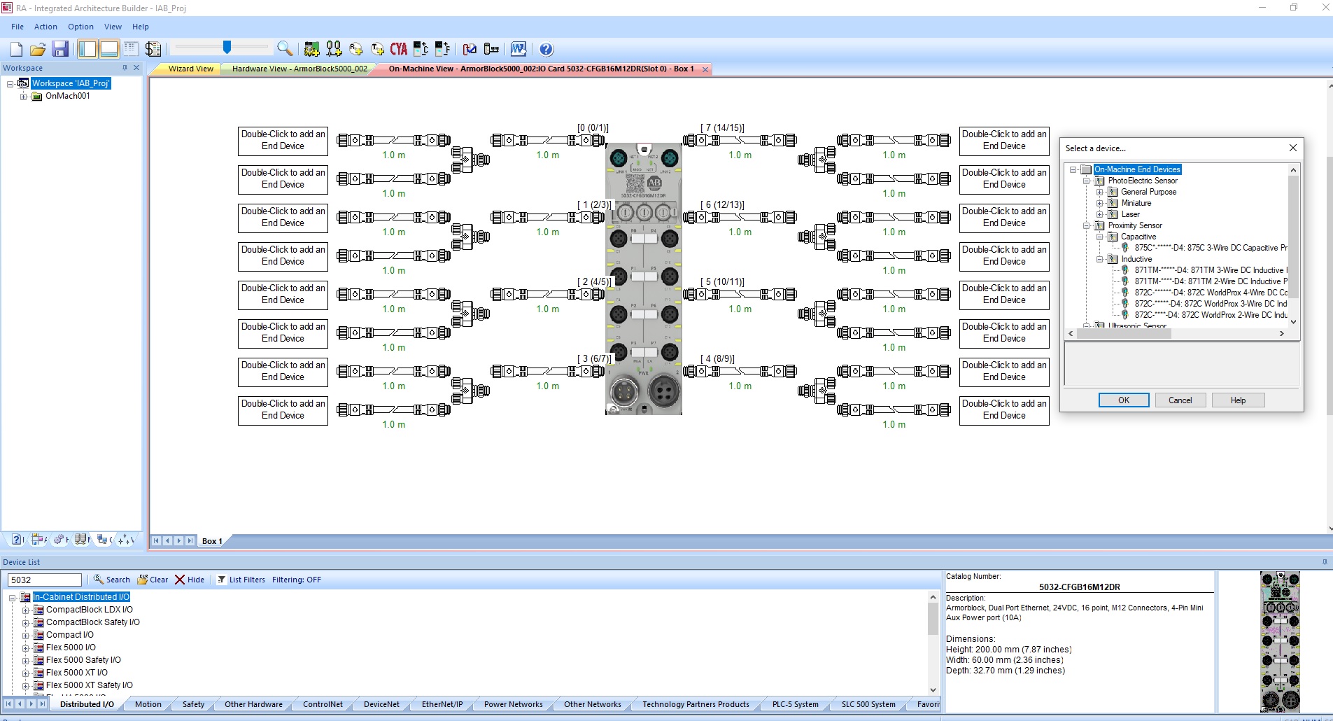Switch to the Motion device tab
Image resolution: width=1333 pixels, height=721 pixels.
[x=148, y=704]
